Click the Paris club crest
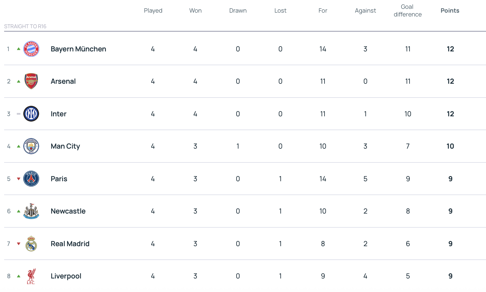 (31, 179)
